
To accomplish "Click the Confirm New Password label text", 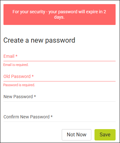I will (x=26, y=117).
